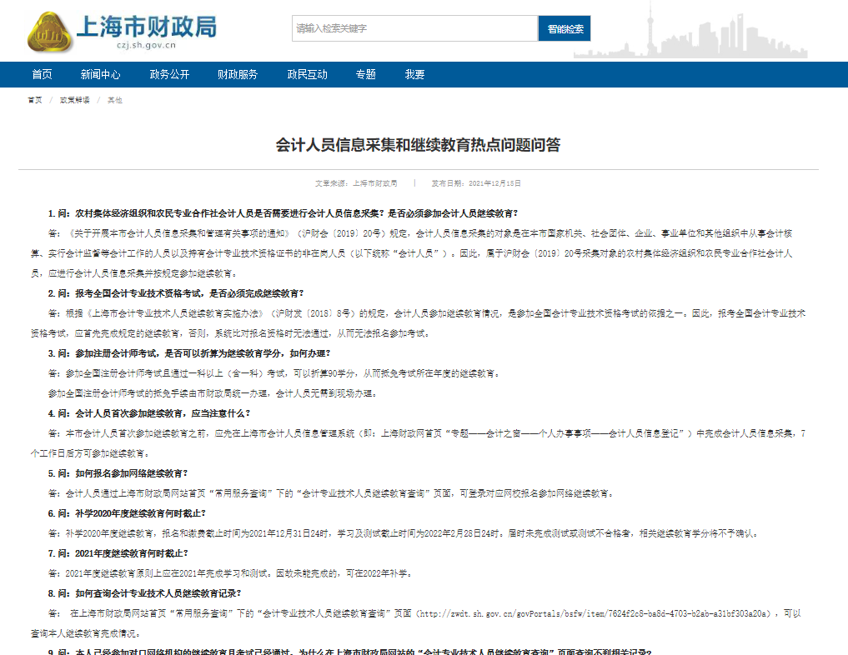Open the 新闻中心 navigation menu item

tap(101, 74)
